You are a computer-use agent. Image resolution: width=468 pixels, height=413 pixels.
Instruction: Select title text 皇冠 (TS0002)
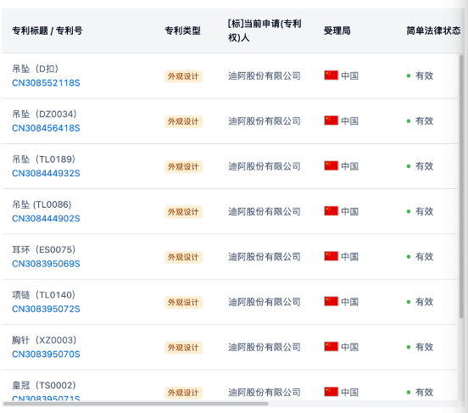tap(44, 385)
